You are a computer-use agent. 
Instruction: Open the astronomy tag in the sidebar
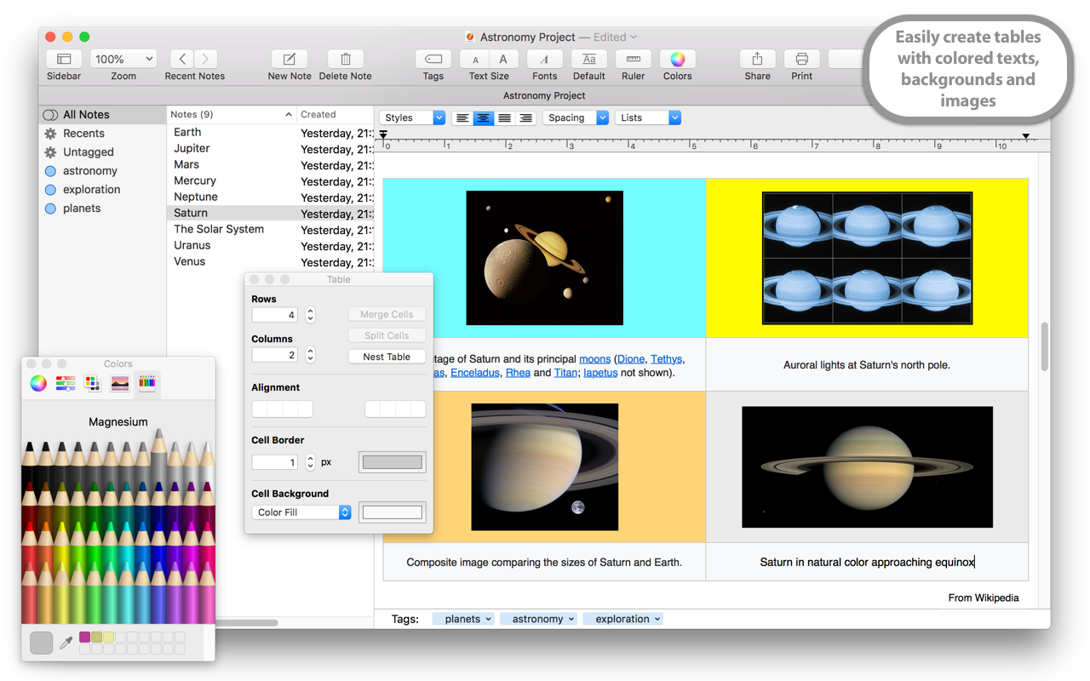(x=89, y=170)
